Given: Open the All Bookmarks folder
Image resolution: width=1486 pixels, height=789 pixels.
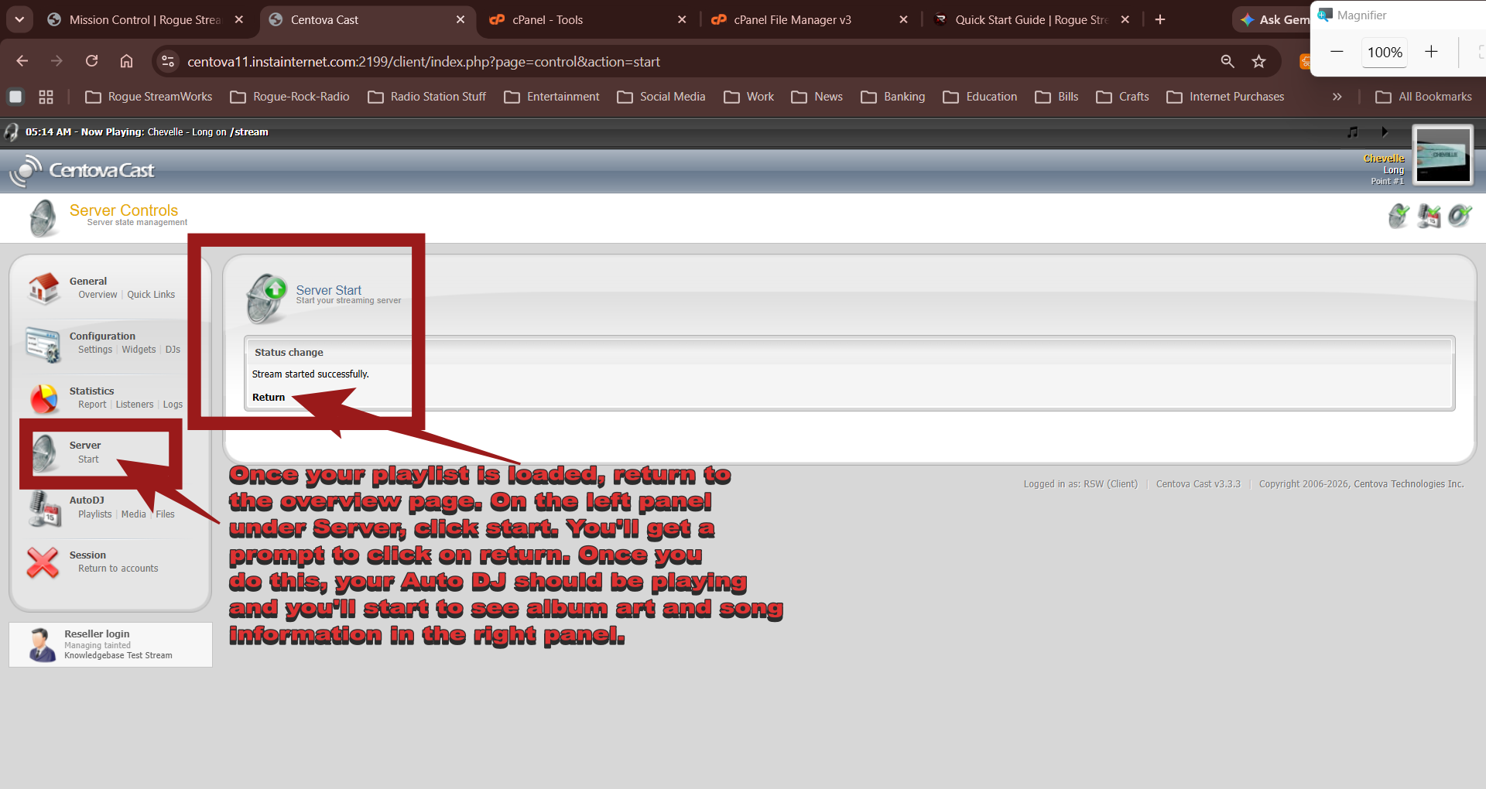Looking at the screenshot, I should click(1424, 97).
